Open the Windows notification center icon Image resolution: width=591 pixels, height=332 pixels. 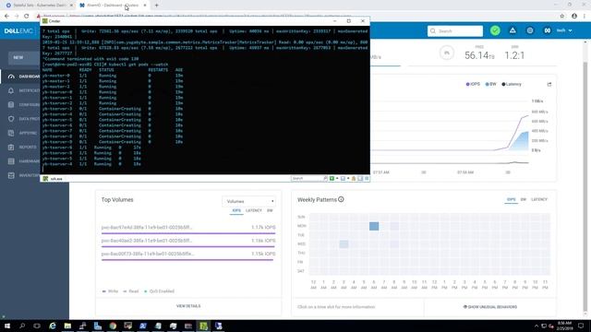[x=581, y=326]
